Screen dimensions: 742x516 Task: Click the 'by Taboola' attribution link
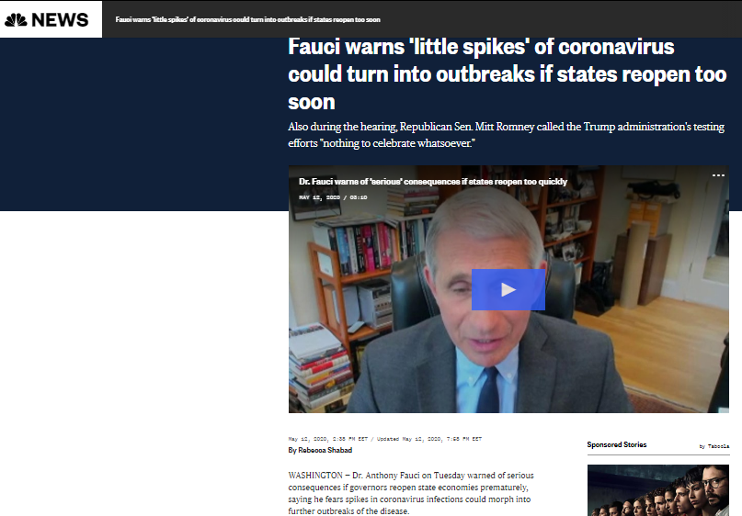714,446
